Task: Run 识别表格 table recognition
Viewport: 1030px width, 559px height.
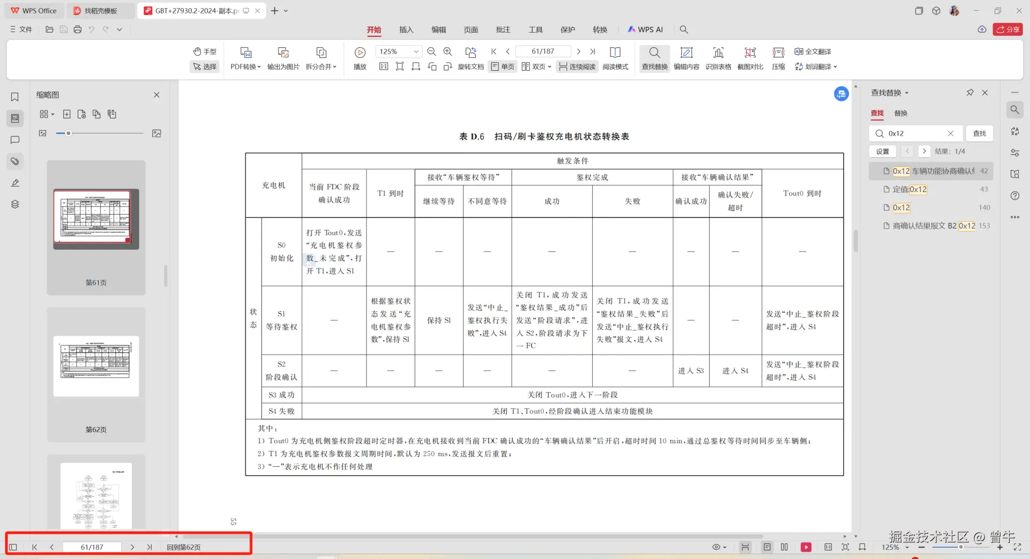Action: 718,59
